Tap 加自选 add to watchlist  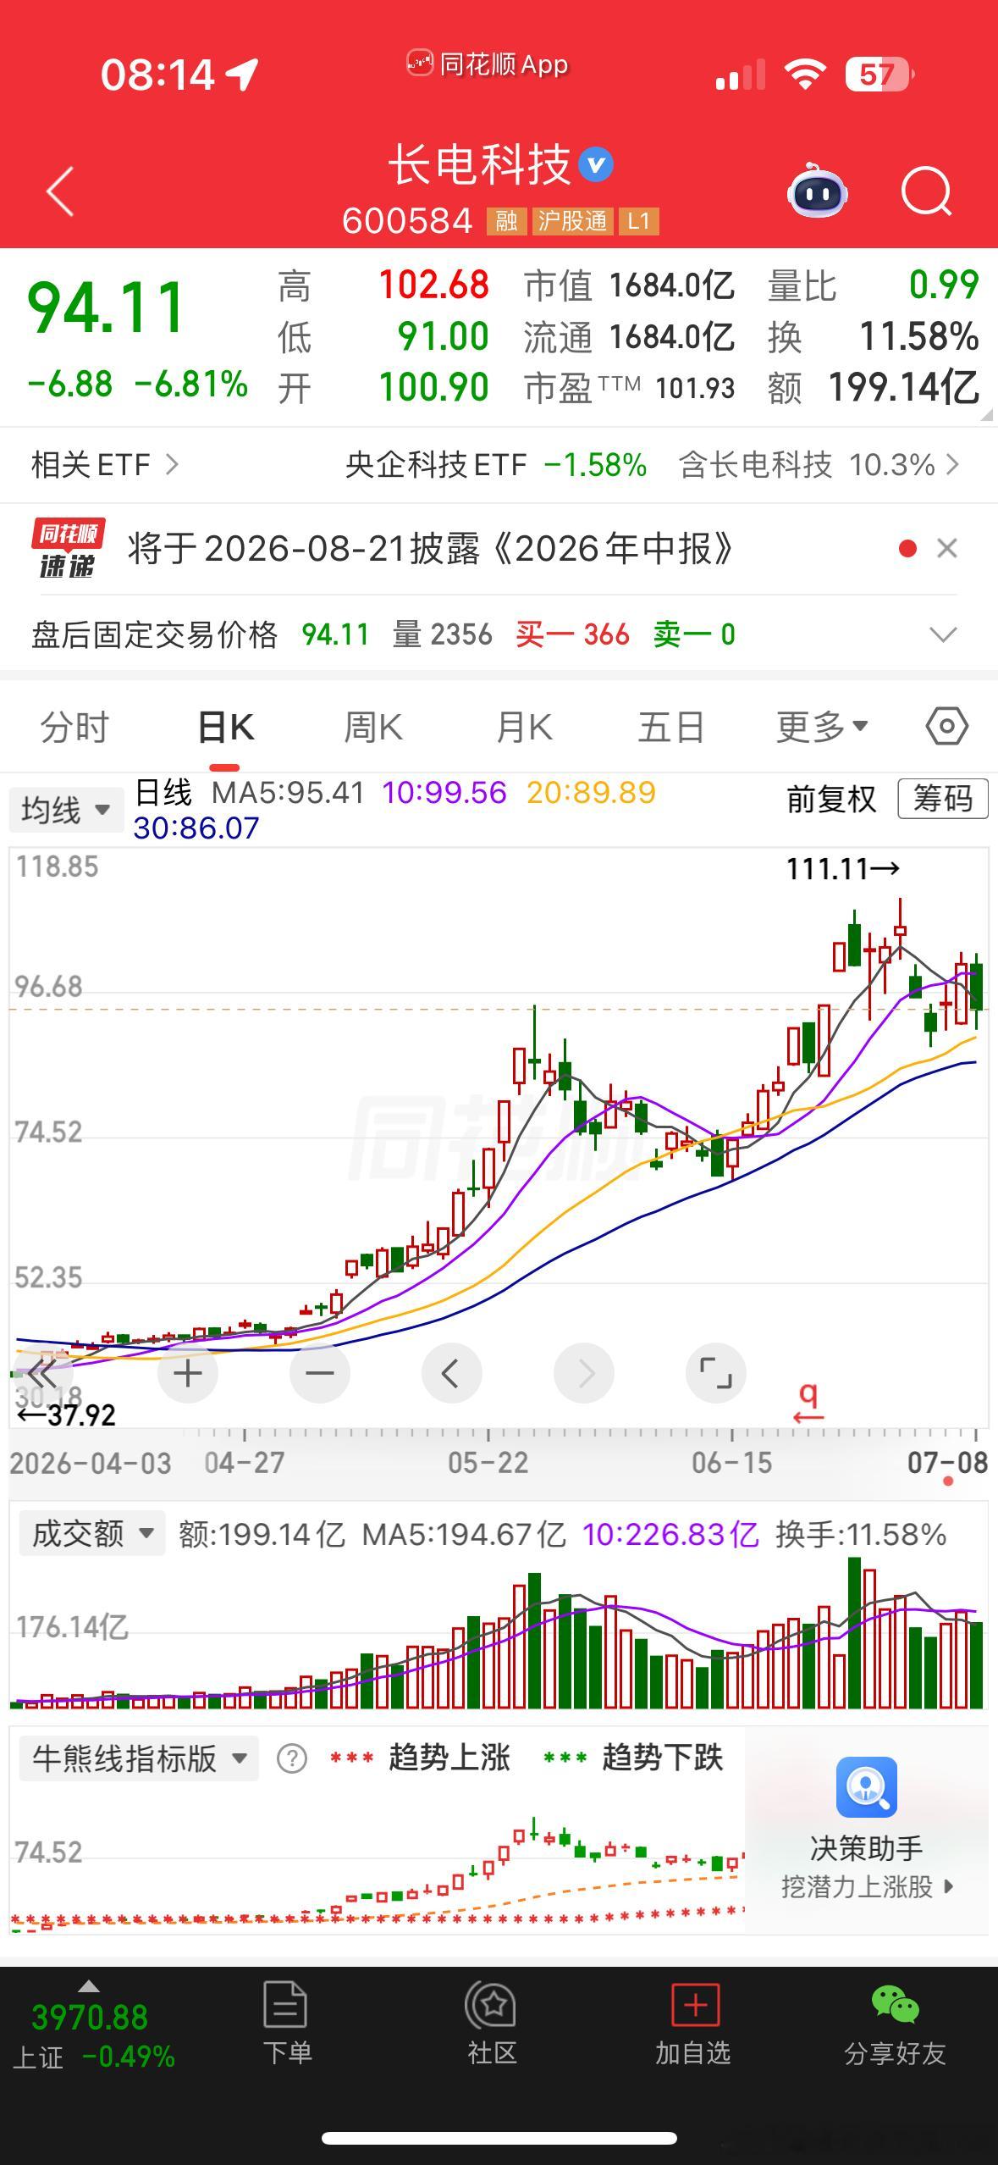click(694, 2021)
